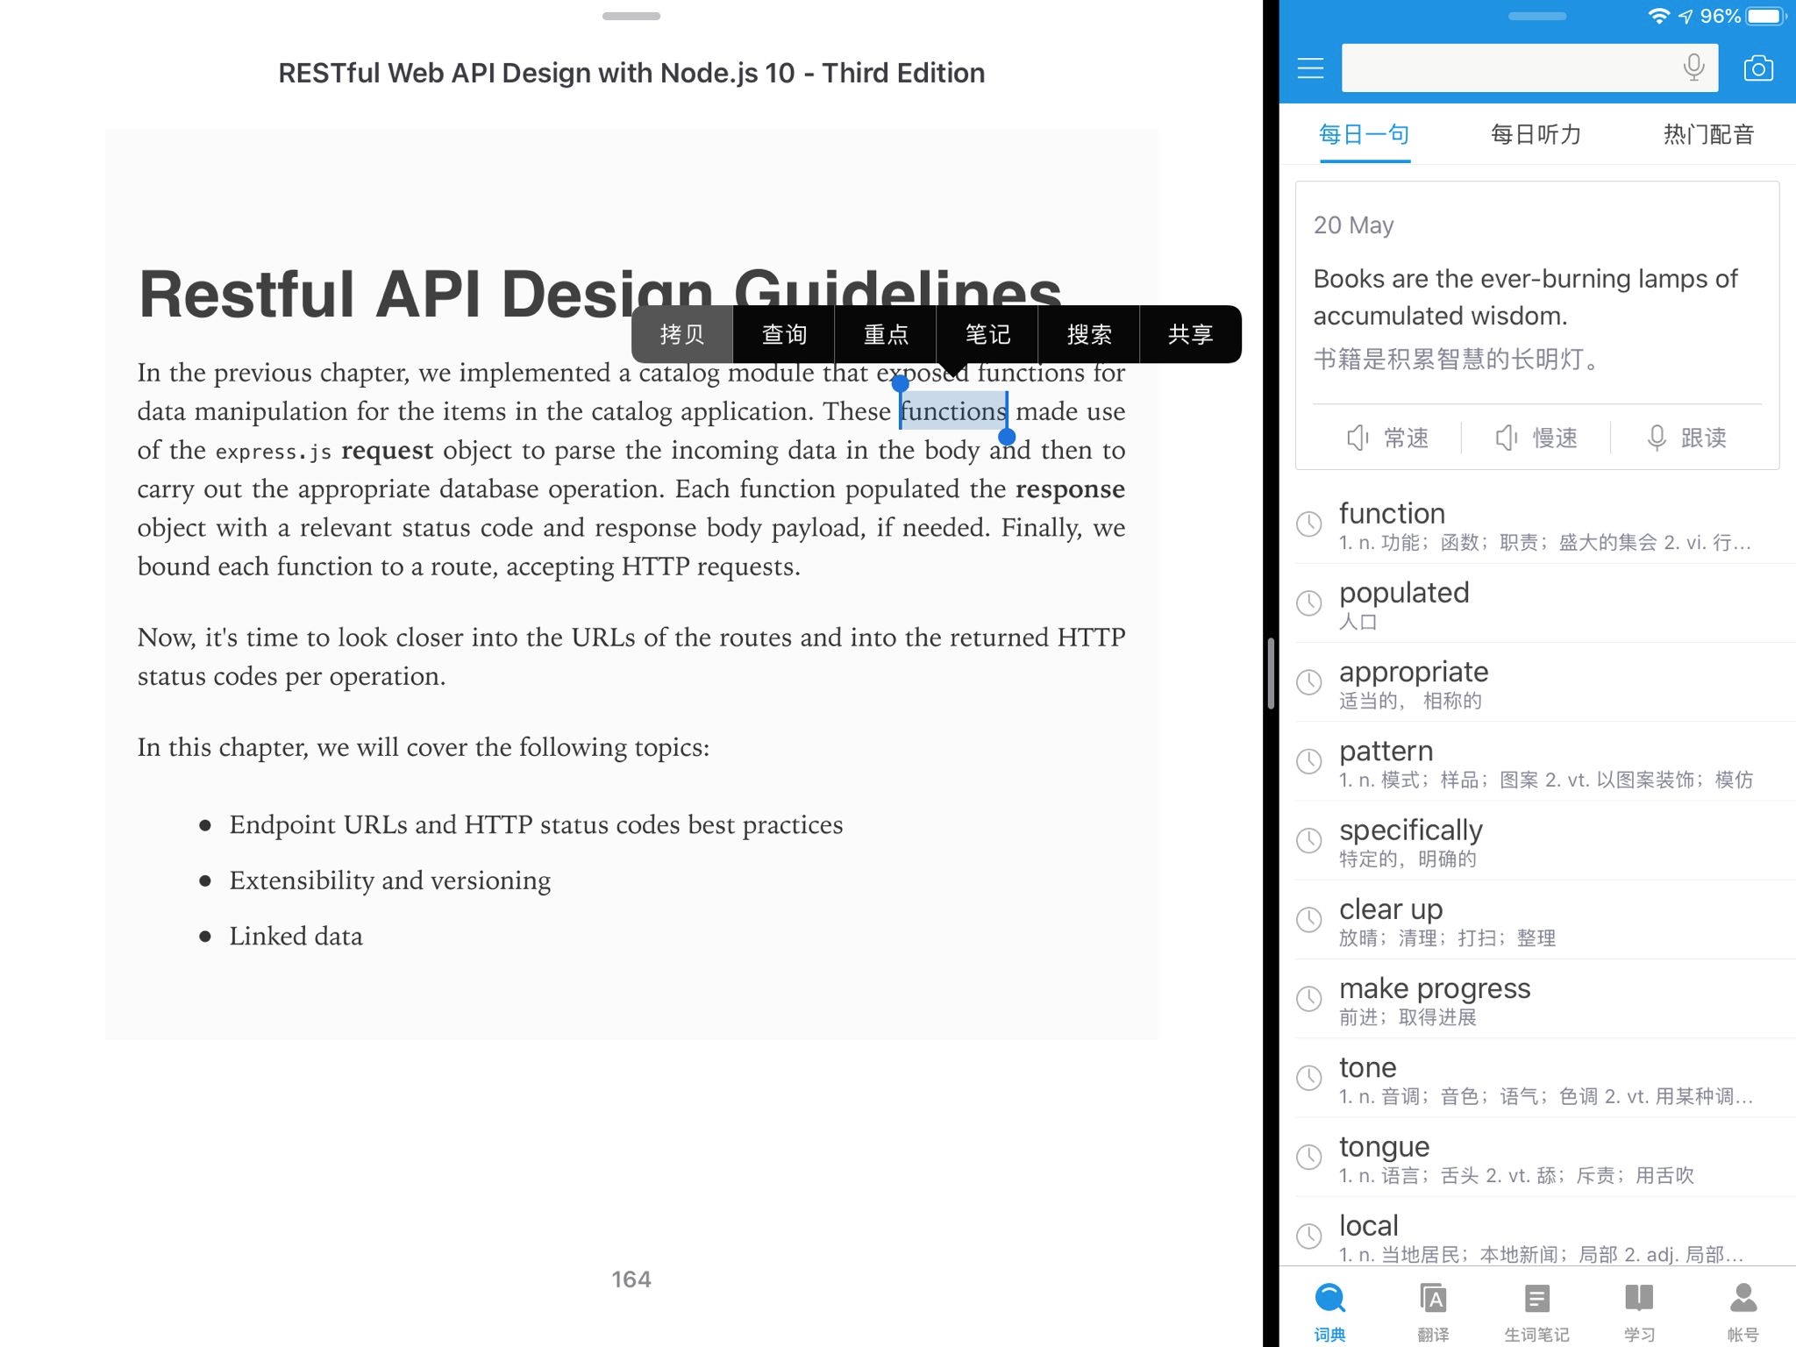1796x1347 pixels.
Task: Open the hamburger menu in dictionary app
Action: tap(1310, 68)
